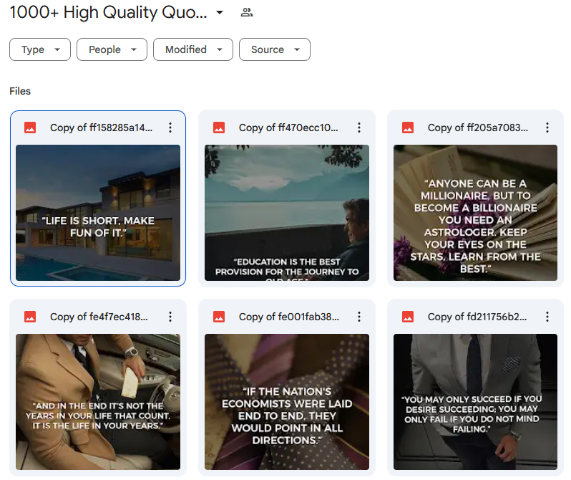The width and height of the screenshot is (571, 480).
Task: Expand the folder title dropdown arrow
Action: (x=219, y=13)
